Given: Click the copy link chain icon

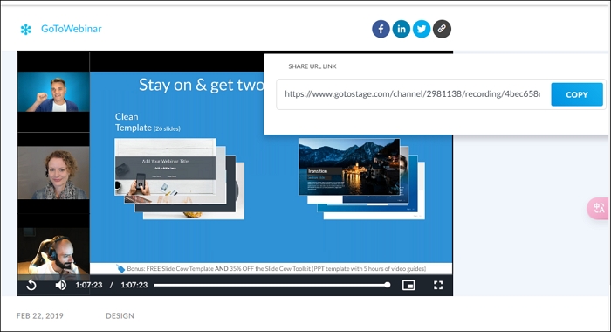Looking at the screenshot, I should pos(442,29).
